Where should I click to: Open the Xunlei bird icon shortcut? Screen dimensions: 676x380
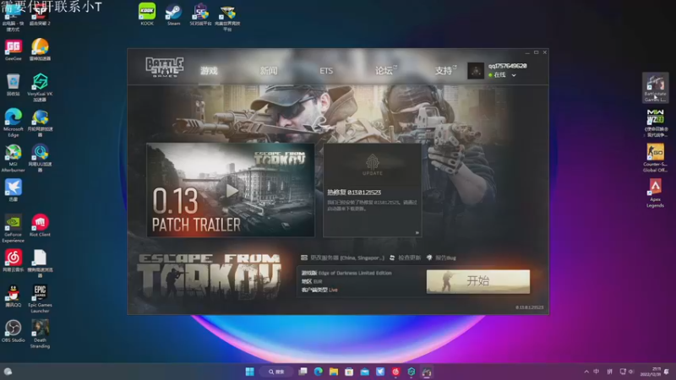point(13,190)
